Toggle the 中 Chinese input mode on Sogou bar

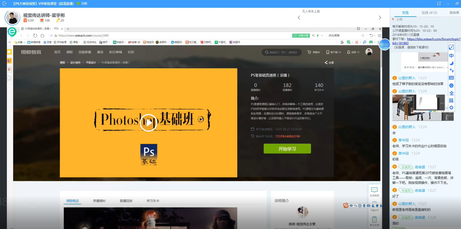[x=351, y=206]
